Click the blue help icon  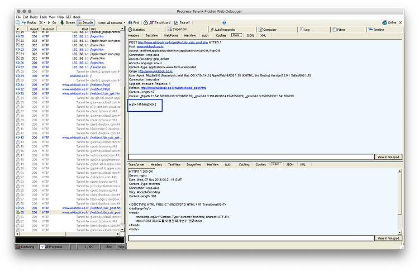coord(224,23)
